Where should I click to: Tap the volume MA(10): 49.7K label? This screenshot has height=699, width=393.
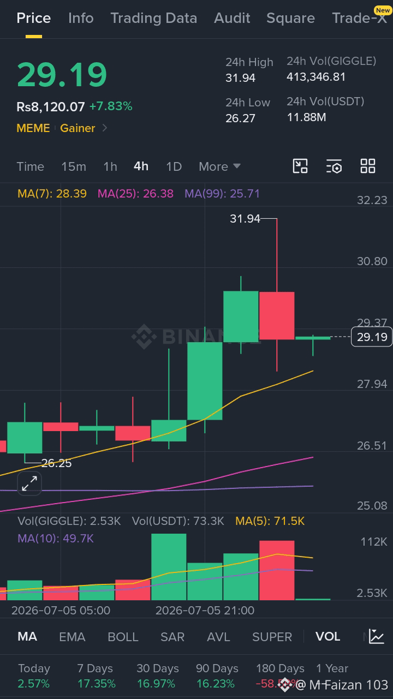[56, 539]
